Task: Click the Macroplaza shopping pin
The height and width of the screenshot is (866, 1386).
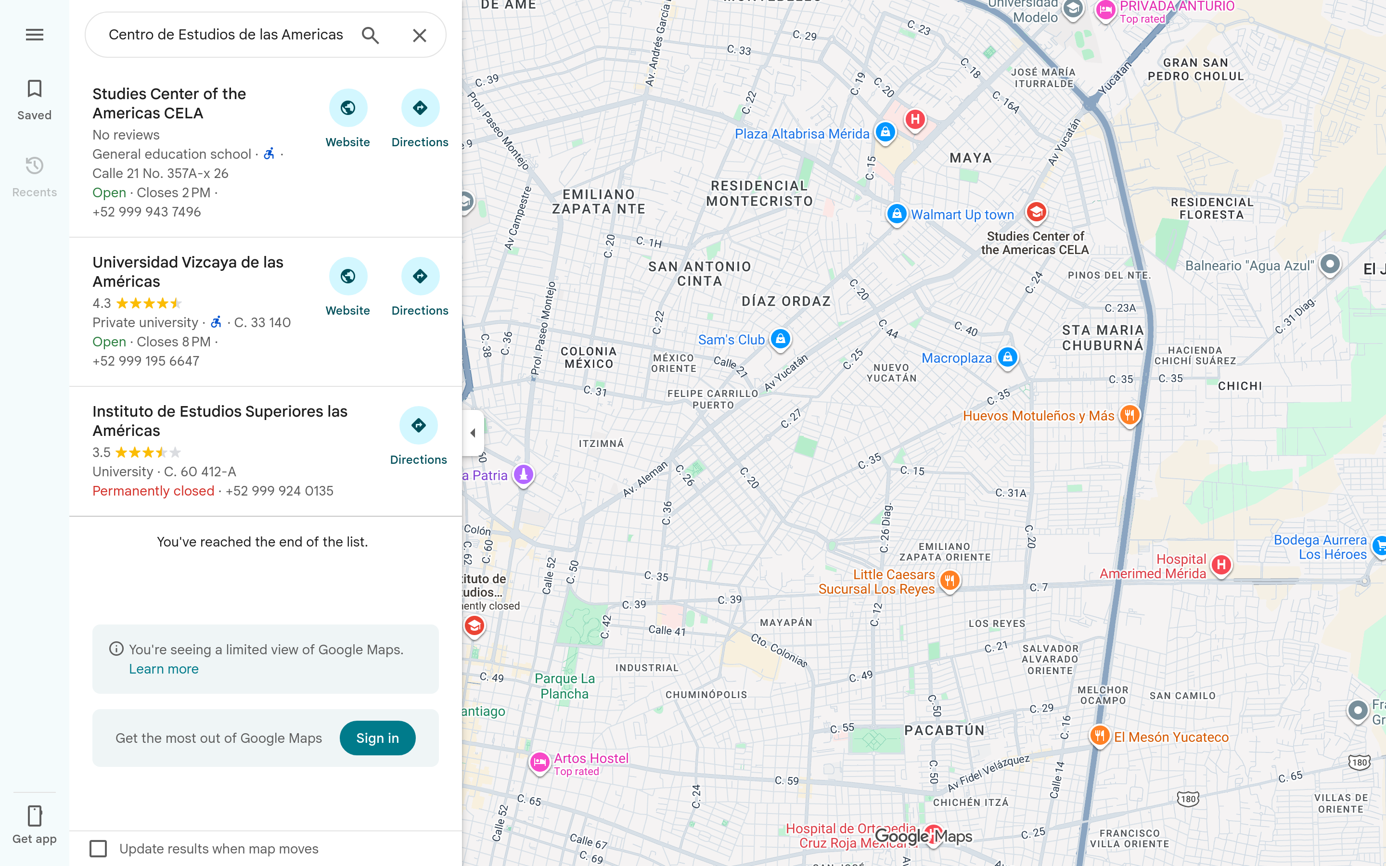Action: 1007,358
